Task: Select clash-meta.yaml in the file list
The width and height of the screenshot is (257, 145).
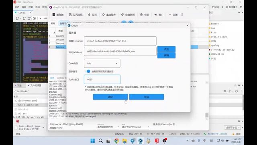Action: click(x=27, y=100)
